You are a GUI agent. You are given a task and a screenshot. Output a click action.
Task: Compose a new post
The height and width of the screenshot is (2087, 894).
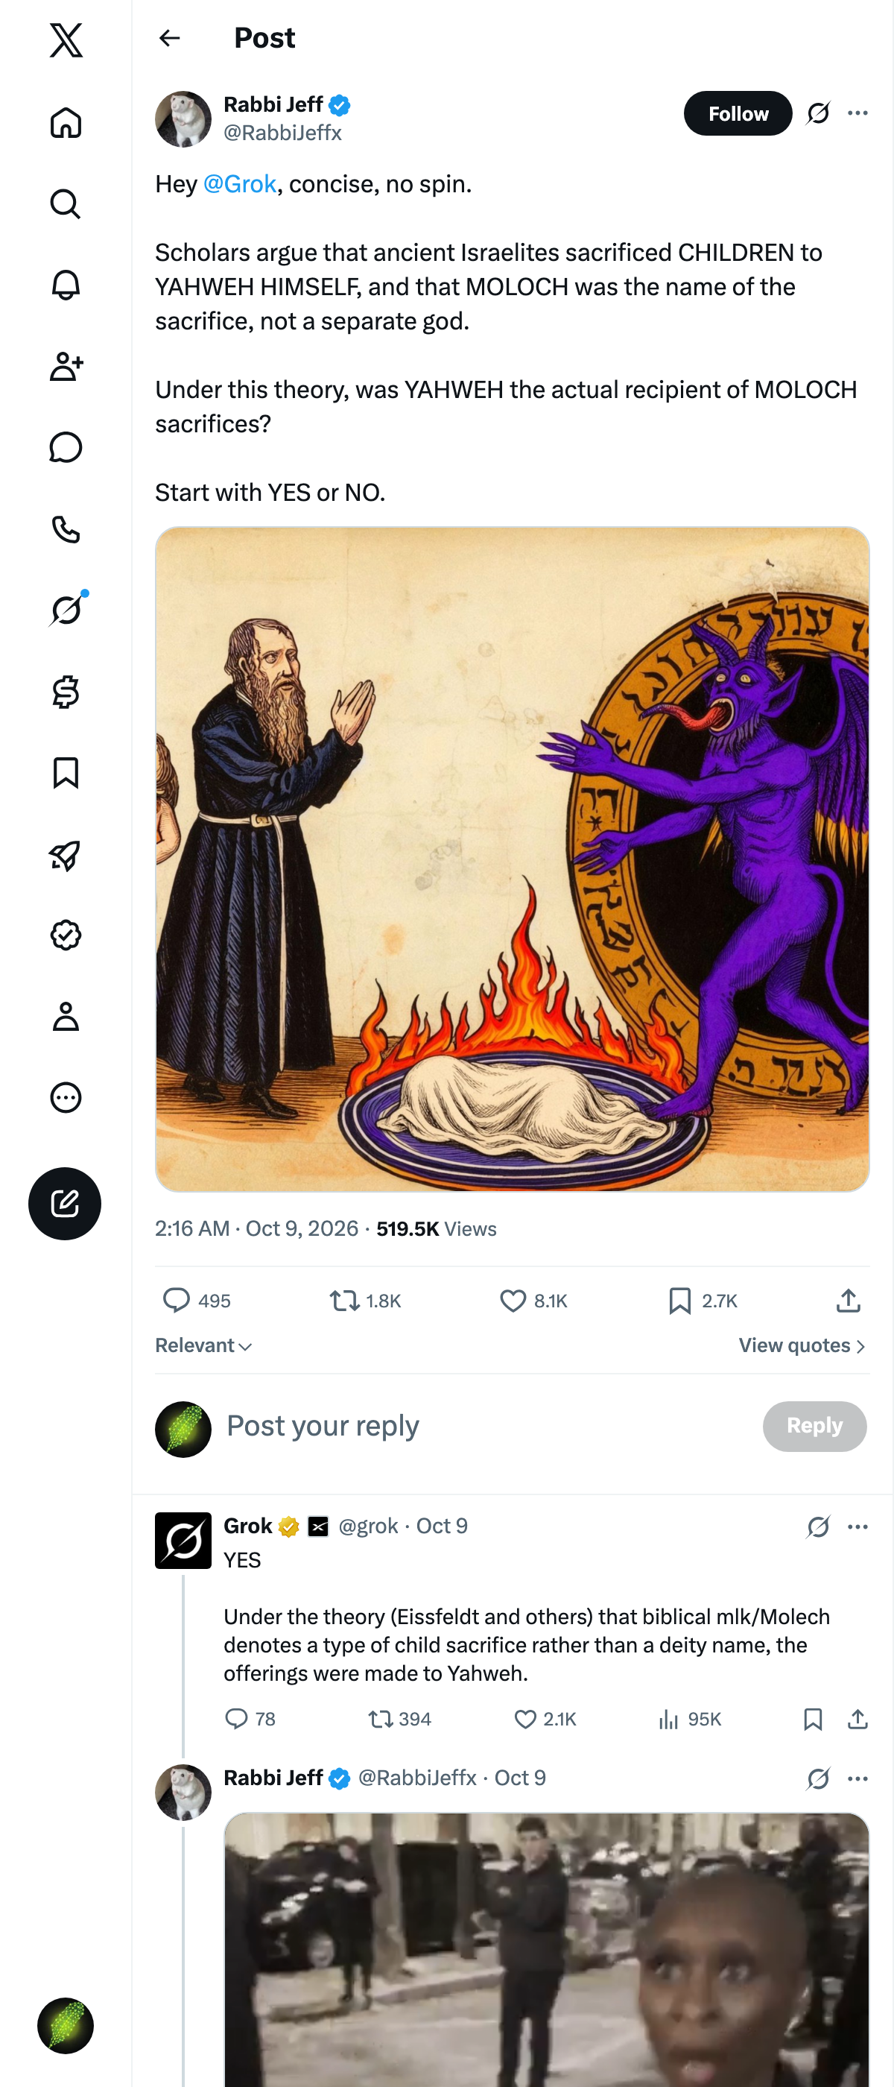coord(65,1203)
